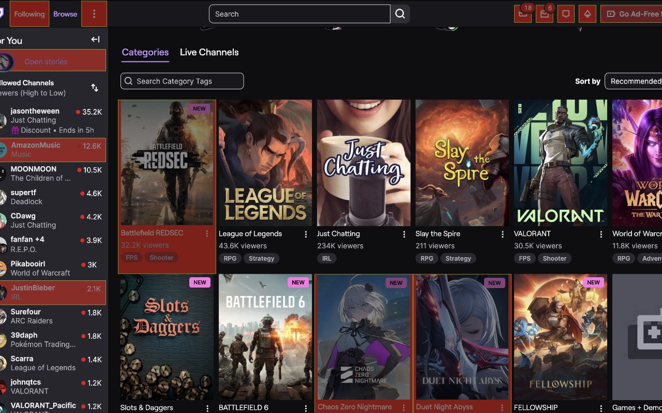Click the search magnifier button

click(x=400, y=14)
